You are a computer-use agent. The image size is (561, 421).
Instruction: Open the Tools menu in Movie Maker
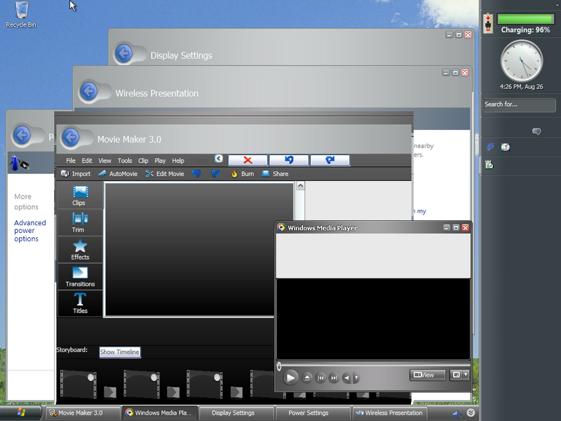click(x=125, y=161)
